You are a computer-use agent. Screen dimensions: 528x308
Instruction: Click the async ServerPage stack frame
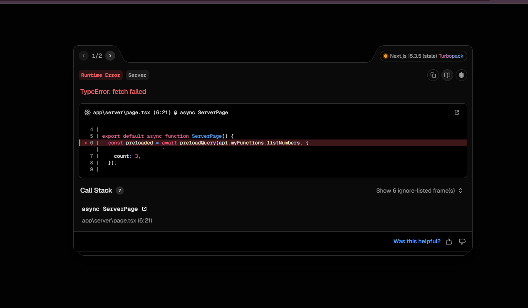(x=110, y=209)
